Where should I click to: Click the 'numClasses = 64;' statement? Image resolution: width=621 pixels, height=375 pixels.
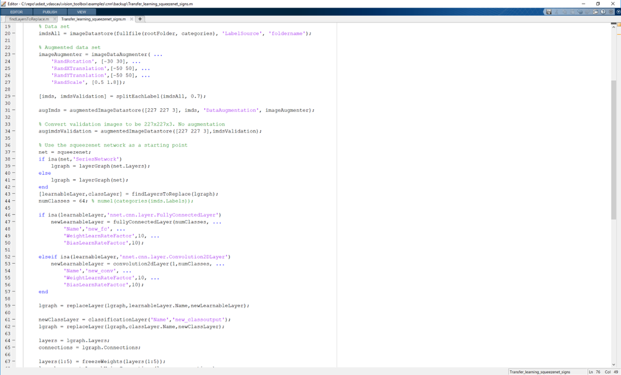[x=65, y=201]
